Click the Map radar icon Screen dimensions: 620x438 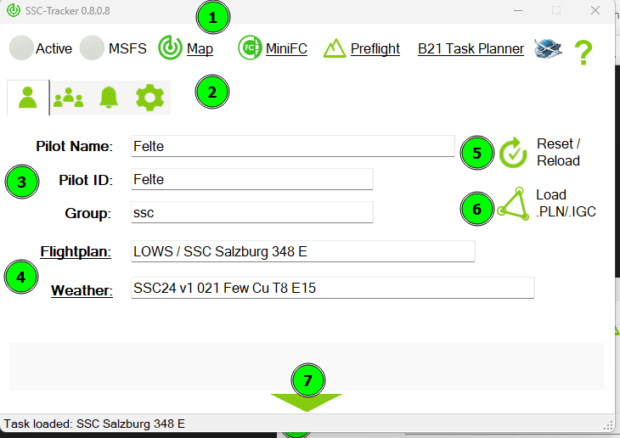[x=171, y=48]
